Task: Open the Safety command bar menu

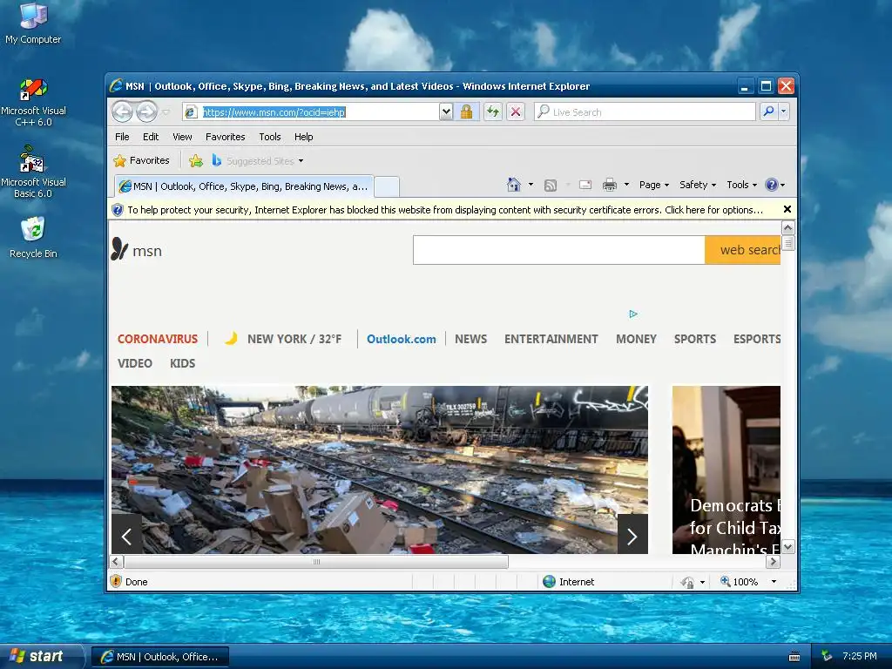Action: (698, 185)
